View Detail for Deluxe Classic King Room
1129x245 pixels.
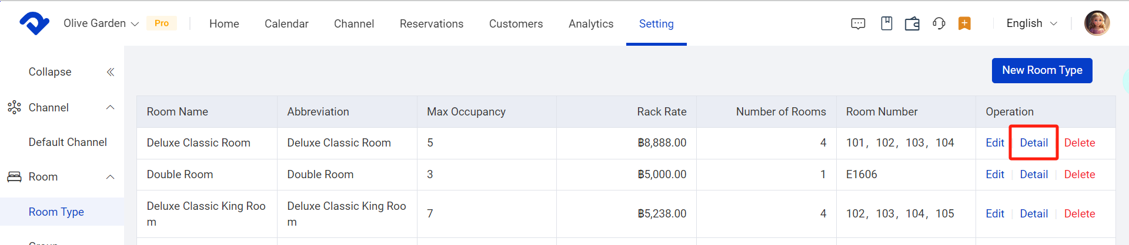click(x=1033, y=214)
